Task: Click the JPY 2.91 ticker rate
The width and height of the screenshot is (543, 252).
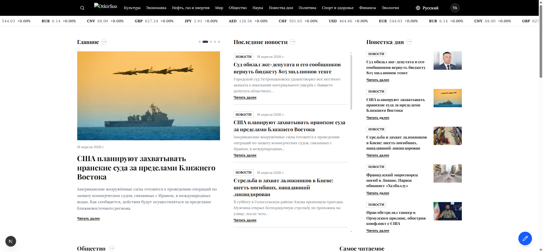Action: pos(201,21)
